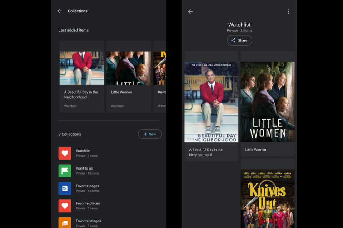Share the Watchlist collection

coord(239,40)
